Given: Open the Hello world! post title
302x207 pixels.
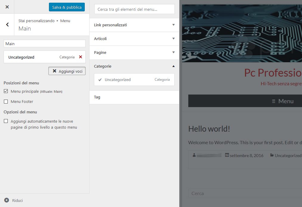Looking at the screenshot, I should tap(209, 129).
